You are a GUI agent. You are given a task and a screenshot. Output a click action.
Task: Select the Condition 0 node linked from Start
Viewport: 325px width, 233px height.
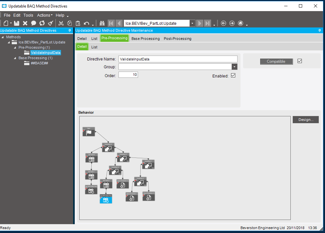pyautogui.click(x=108, y=147)
